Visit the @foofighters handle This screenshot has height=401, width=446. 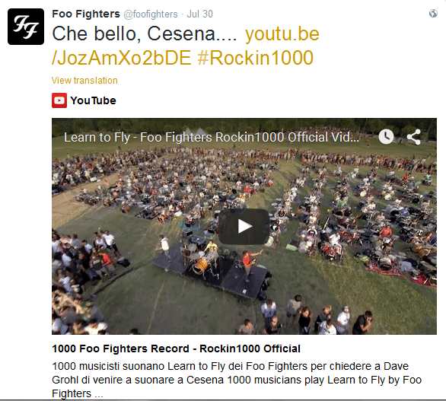tap(151, 14)
